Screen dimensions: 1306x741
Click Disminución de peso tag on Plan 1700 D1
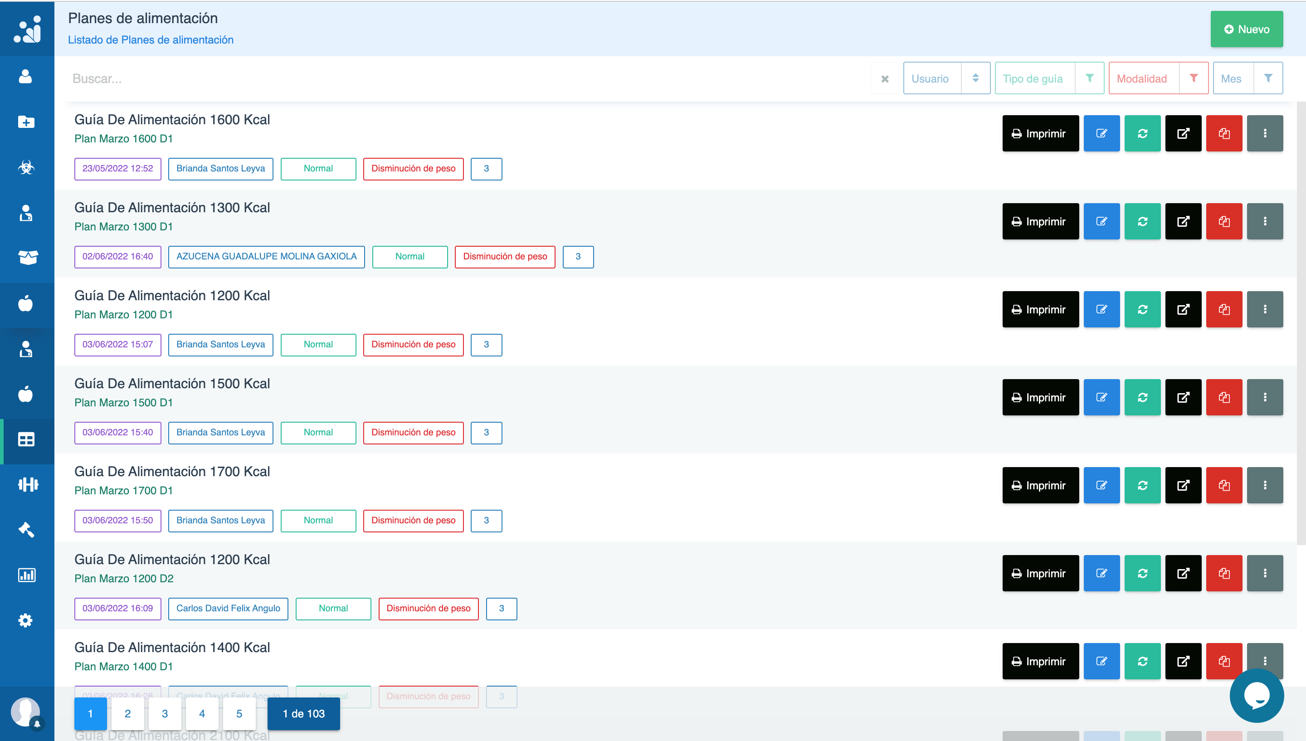pos(413,520)
